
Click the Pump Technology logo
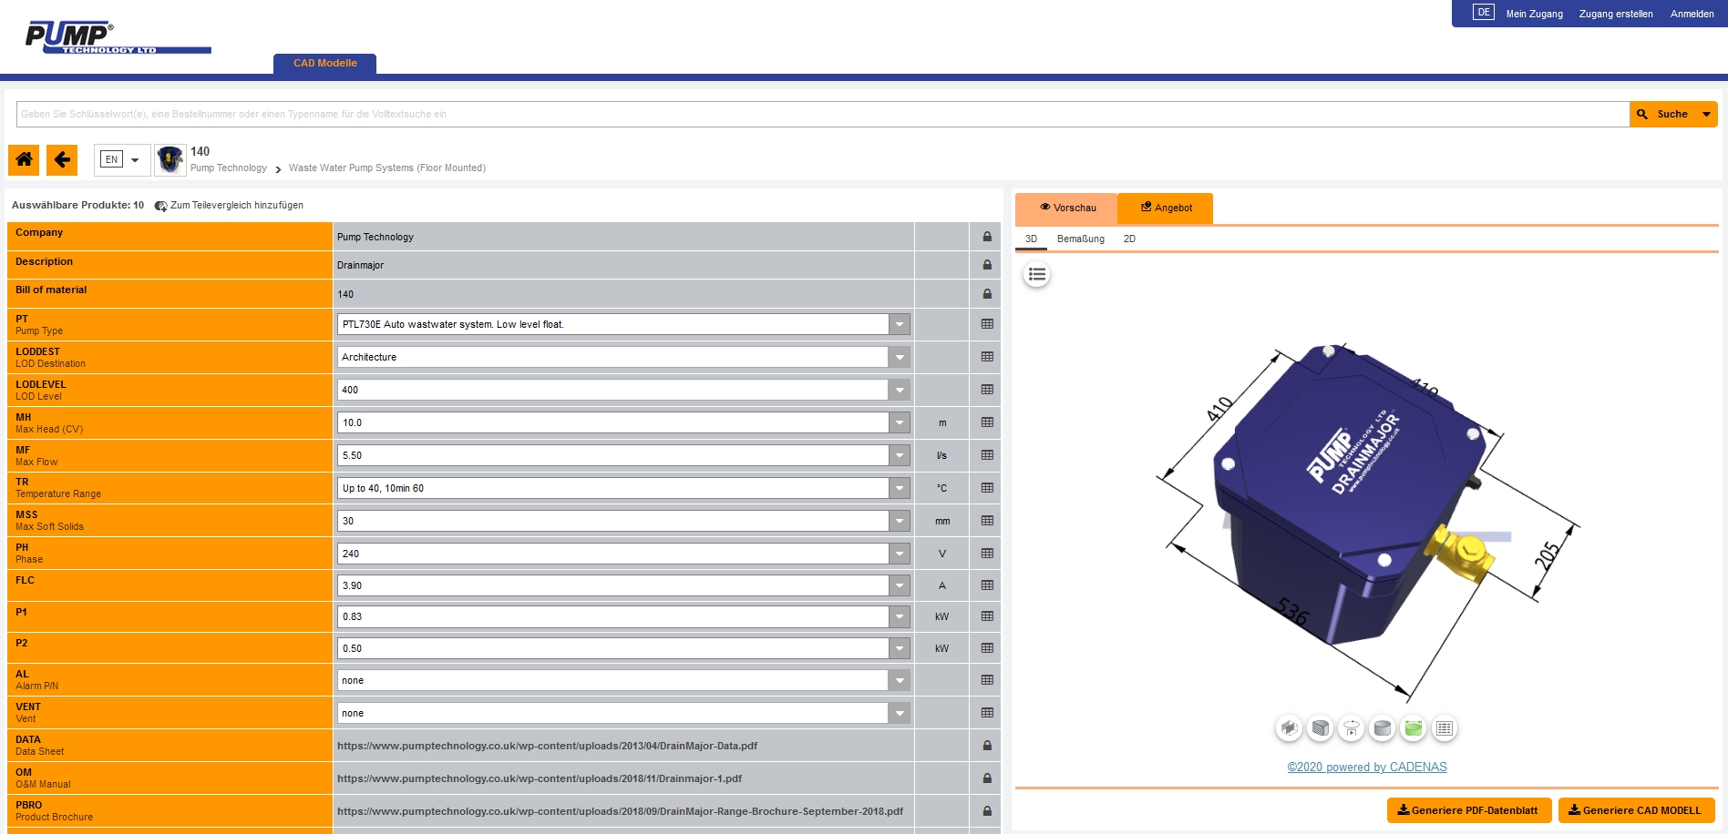(118, 37)
